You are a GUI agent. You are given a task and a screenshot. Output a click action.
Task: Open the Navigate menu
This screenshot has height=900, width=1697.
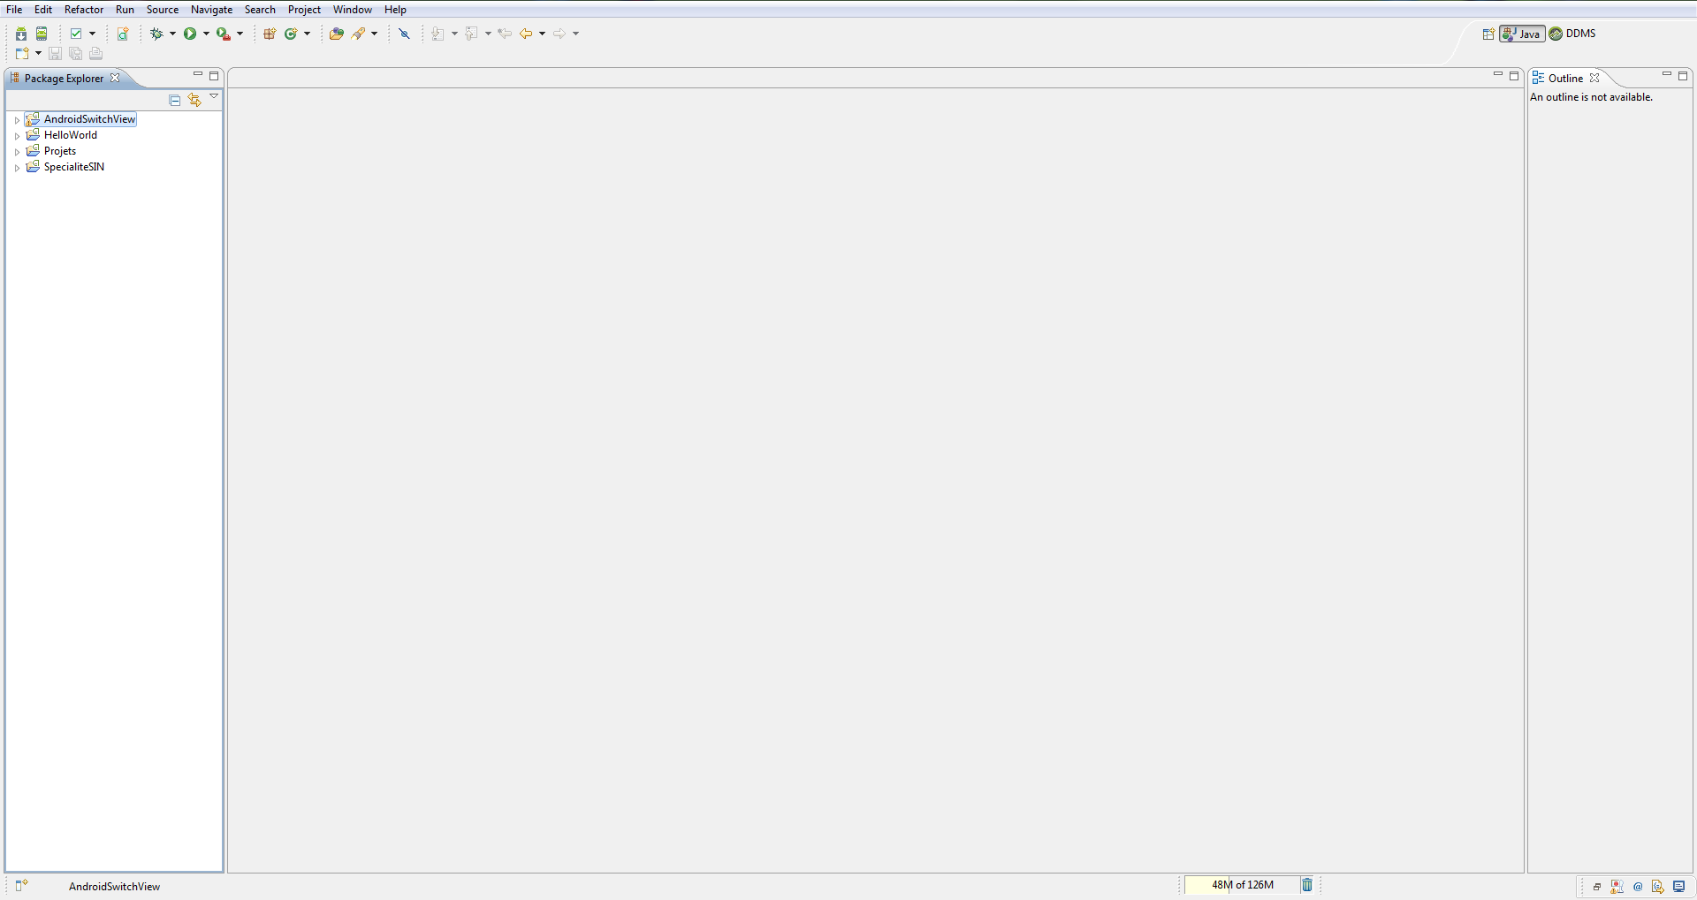coord(212,10)
